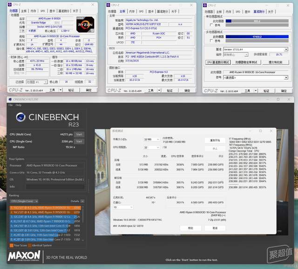Switch to SPD tab in right CPU-Z
The width and height of the screenshot is (298, 269).
[238, 12]
